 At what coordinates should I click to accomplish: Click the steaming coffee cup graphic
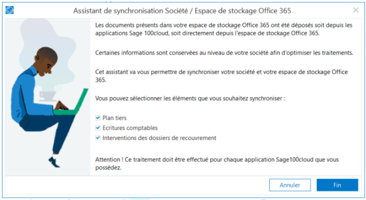point(48,95)
